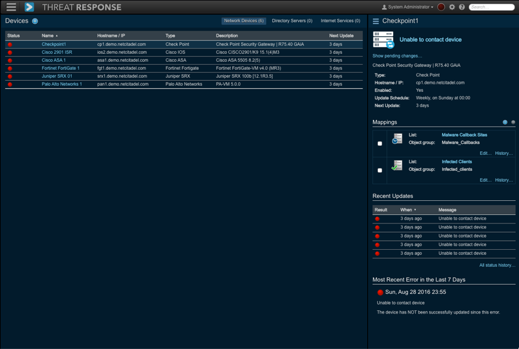Add a new device with plus icon
The width and height of the screenshot is (519, 349).
(x=35, y=21)
